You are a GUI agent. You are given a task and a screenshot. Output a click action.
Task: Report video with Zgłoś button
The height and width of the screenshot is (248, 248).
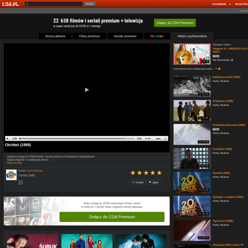[153, 182]
